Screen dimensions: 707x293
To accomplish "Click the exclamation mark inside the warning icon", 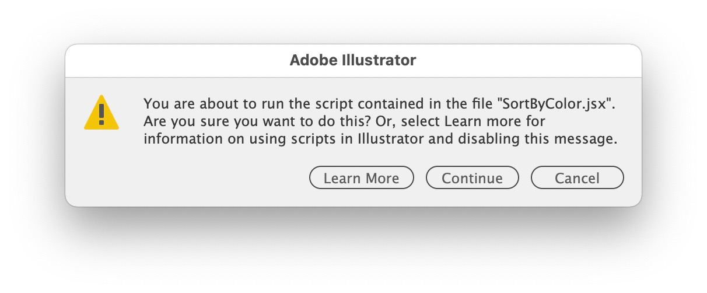I will point(101,114).
